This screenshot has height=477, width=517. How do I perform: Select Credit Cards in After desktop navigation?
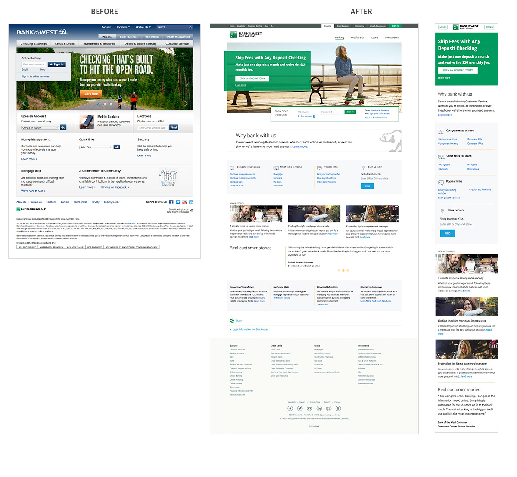[x=358, y=37]
